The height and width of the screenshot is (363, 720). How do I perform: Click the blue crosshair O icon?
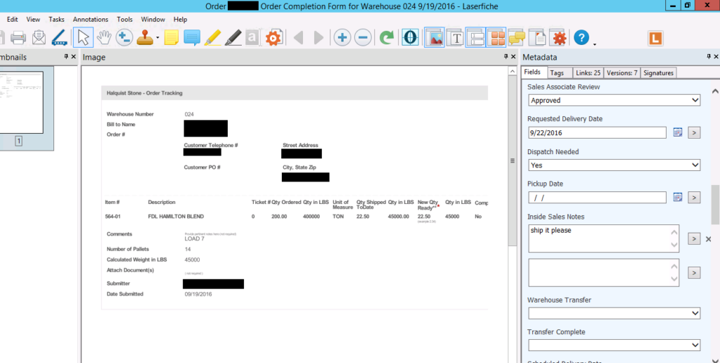pyautogui.click(x=410, y=38)
